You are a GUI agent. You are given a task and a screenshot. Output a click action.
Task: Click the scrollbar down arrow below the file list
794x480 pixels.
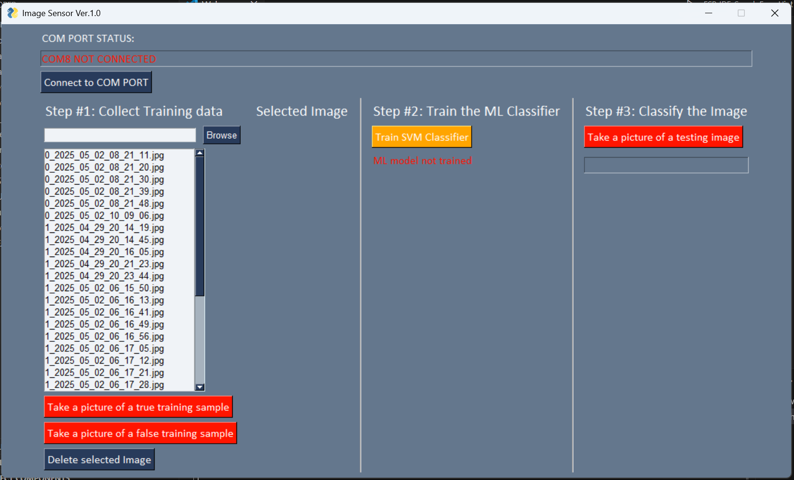pyautogui.click(x=200, y=387)
